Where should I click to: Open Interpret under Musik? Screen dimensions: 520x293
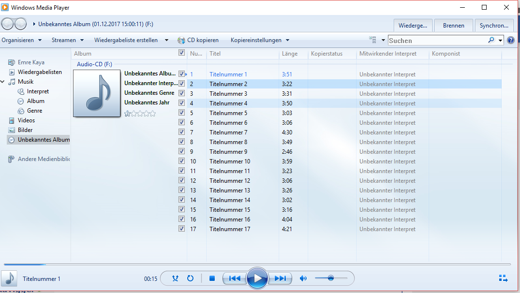pos(38,91)
